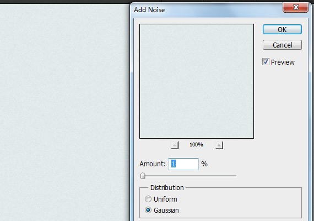Click the document canvas behind the dialog
314x221 pixels.
[64, 113]
